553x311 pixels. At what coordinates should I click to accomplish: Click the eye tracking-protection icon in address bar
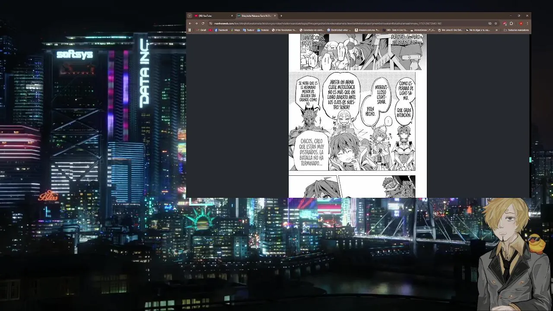click(489, 23)
